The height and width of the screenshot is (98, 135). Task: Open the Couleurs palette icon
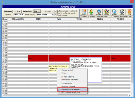107,12
